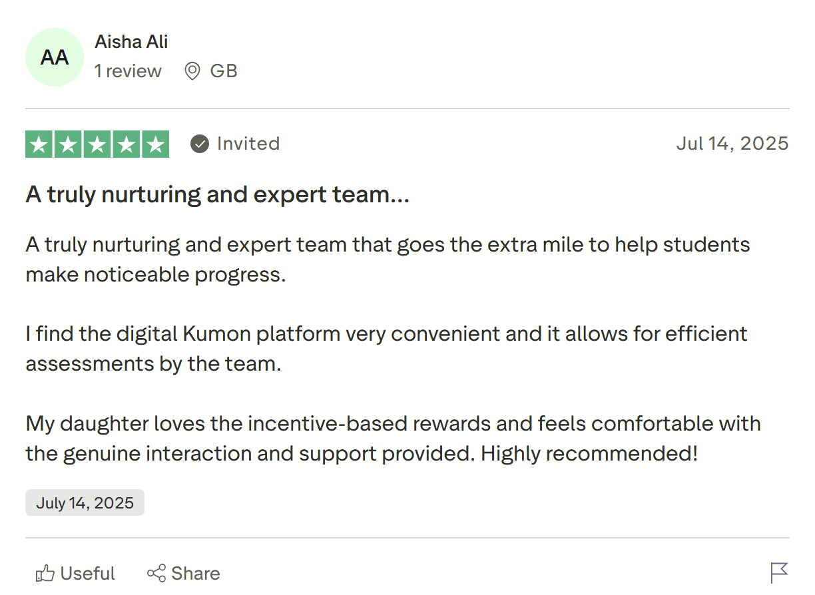Click the thumbs up Useful icon
The width and height of the screenshot is (815, 595).
point(46,572)
